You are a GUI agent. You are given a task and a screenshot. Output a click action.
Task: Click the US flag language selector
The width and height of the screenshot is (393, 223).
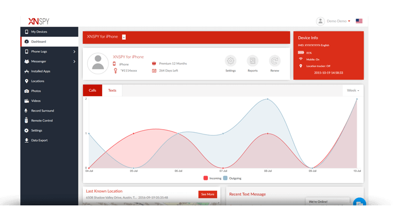coord(359,21)
